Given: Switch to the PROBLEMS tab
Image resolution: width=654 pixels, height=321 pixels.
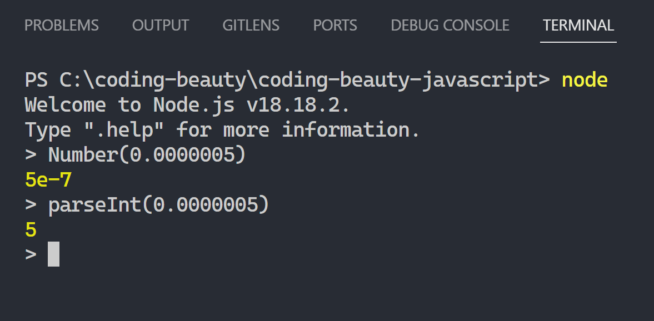Looking at the screenshot, I should (61, 26).
